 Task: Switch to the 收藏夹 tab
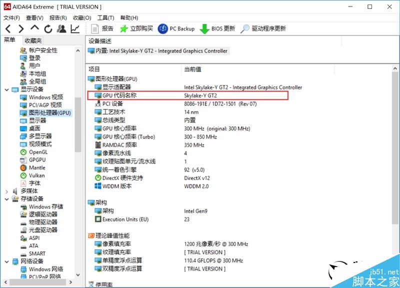(x=33, y=40)
